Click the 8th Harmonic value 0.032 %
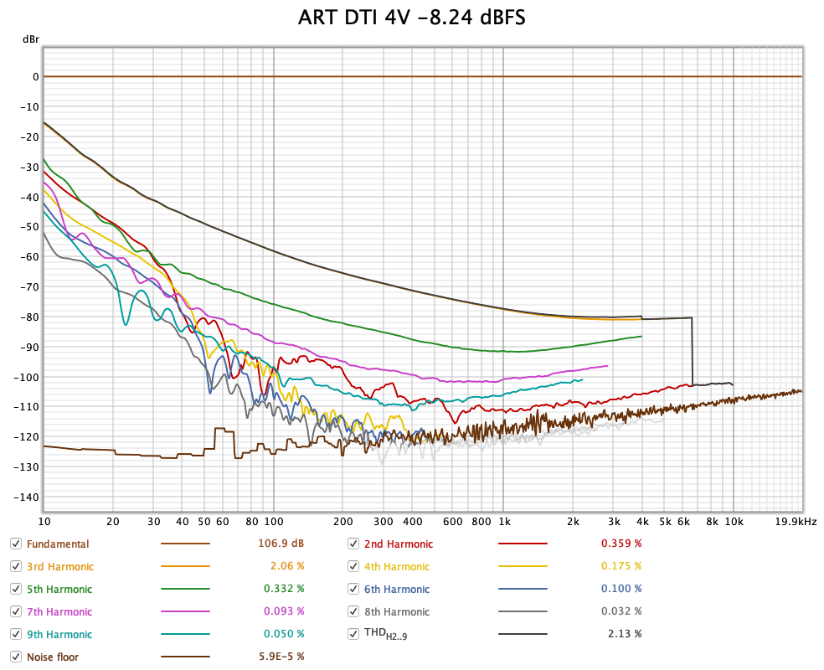 pos(621,611)
